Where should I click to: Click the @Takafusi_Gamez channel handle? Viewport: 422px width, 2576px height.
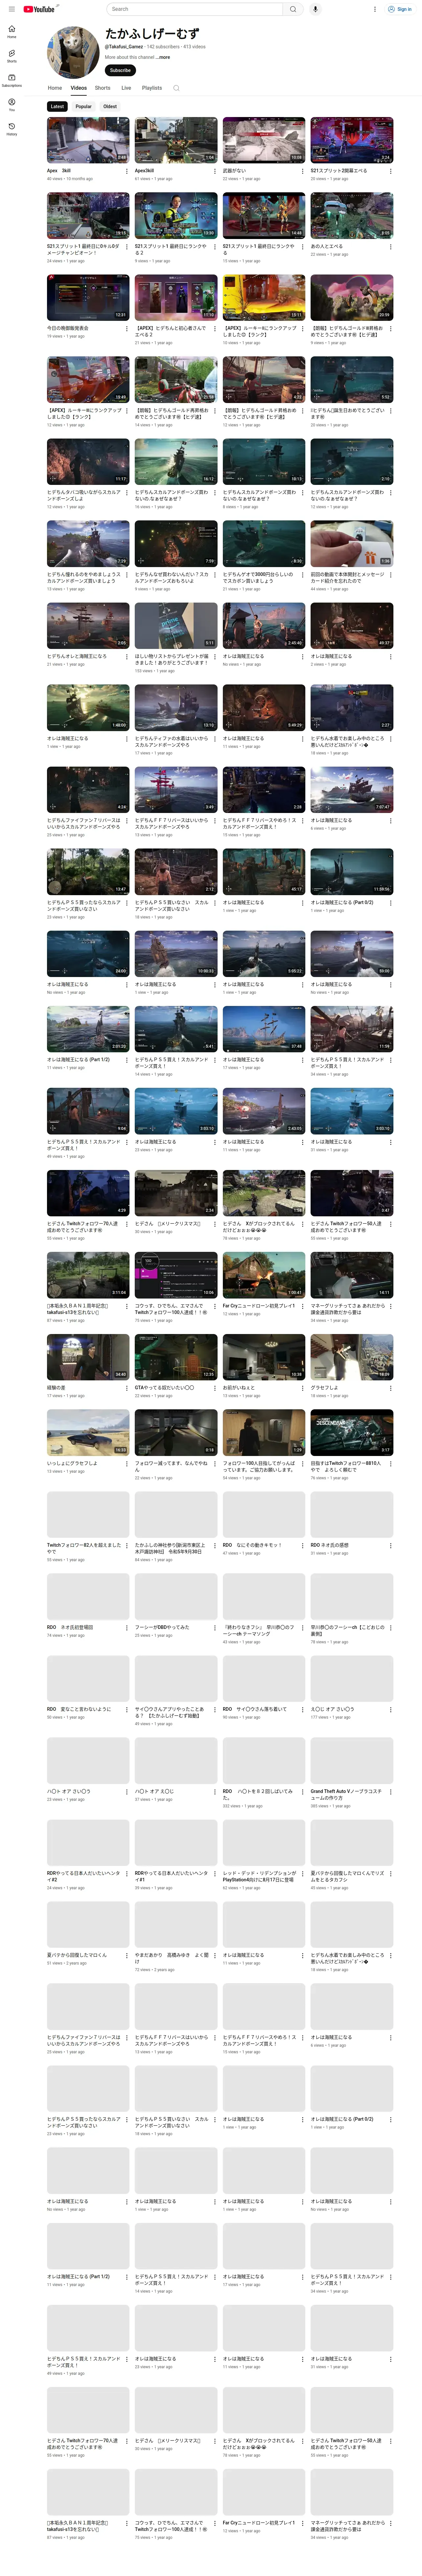pos(124,47)
